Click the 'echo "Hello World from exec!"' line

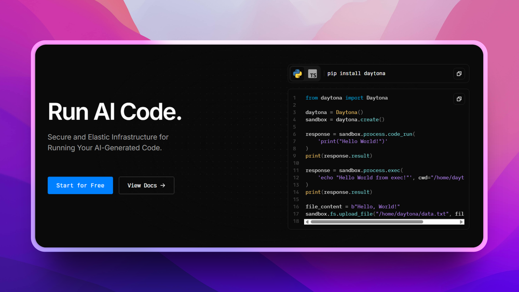point(391,177)
